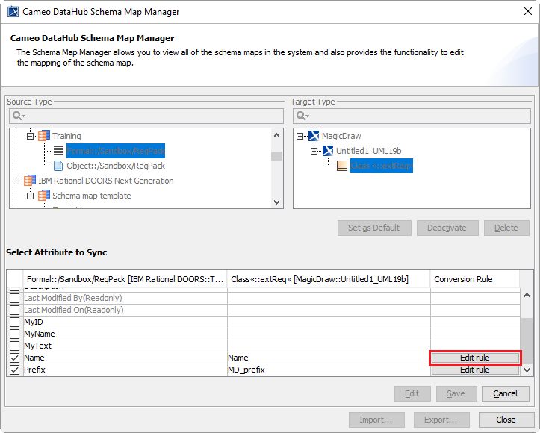
Task: Collapse the Untitled1_UML19b tree node
Action: point(314,151)
